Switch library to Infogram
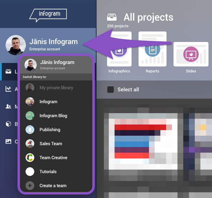 pyautogui.click(x=56, y=101)
